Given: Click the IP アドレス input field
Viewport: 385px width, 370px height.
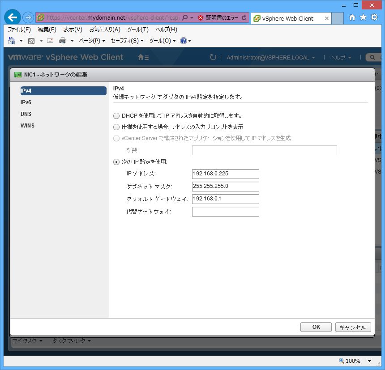Looking at the screenshot, I should pyautogui.click(x=225, y=174).
